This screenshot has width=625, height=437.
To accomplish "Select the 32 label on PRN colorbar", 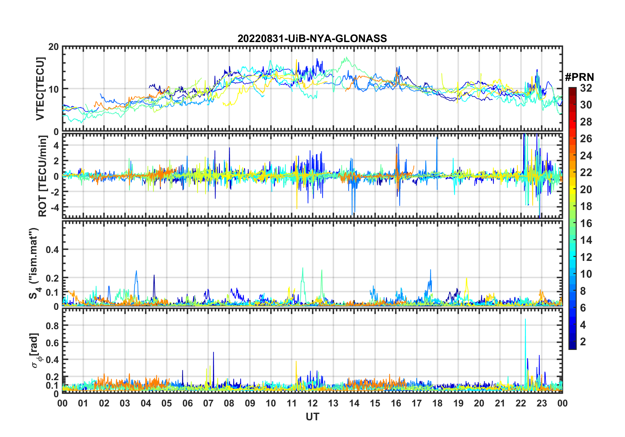I will point(586,88).
